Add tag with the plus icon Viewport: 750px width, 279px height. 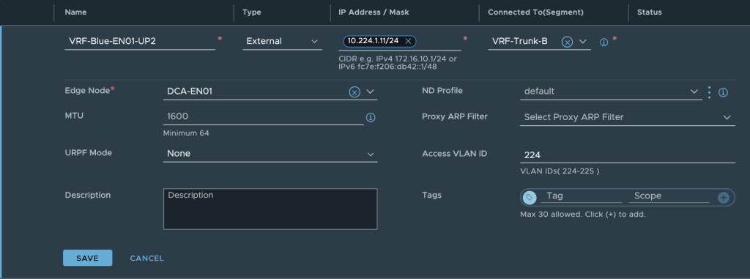pos(723,197)
